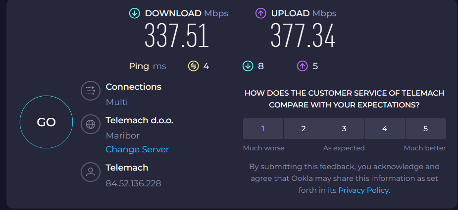Click the user profile icon beside Telemach
Image resolution: width=458 pixels, height=210 pixels.
pyautogui.click(x=91, y=172)
